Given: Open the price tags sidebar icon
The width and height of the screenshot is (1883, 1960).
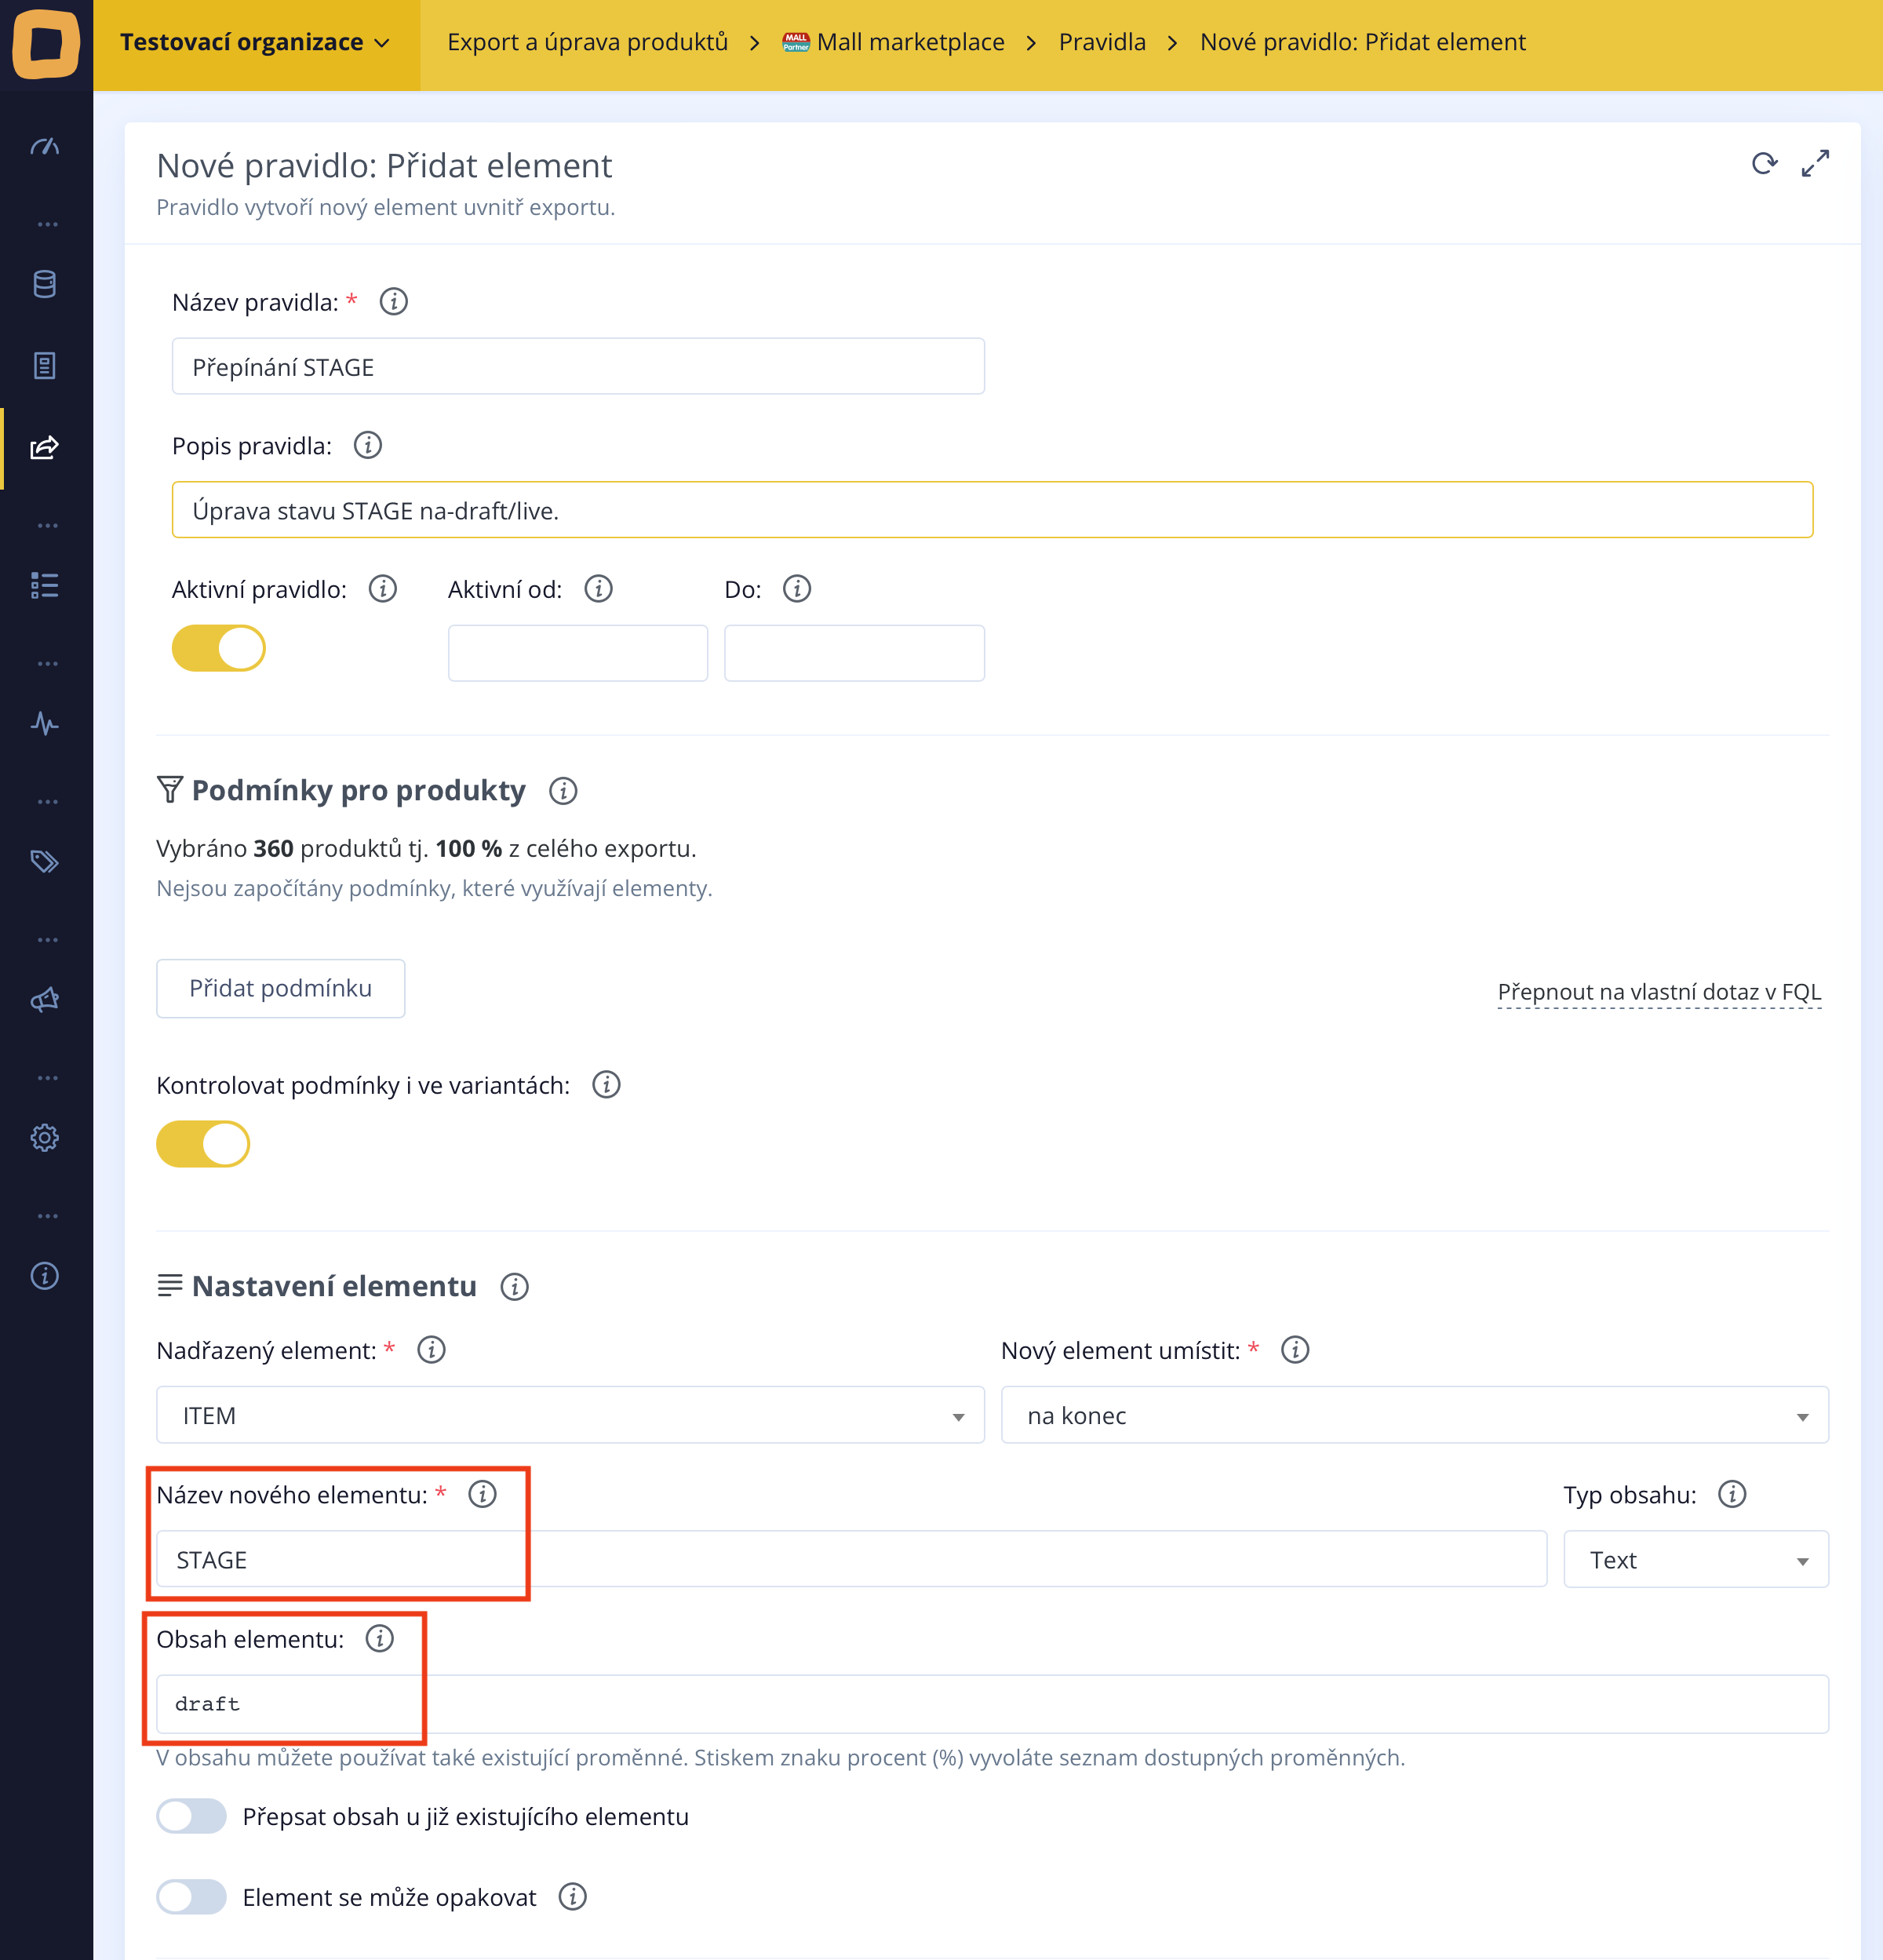Looking at the screenshot, I should 45,861.
